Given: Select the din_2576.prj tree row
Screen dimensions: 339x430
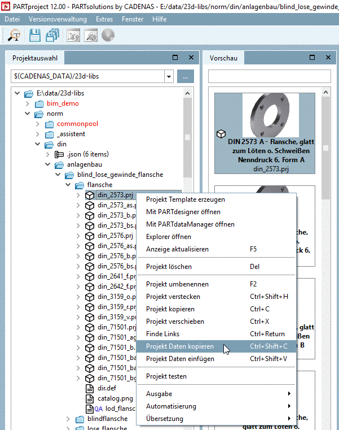Looking at the screenshot, I should [x=115, y=236].
